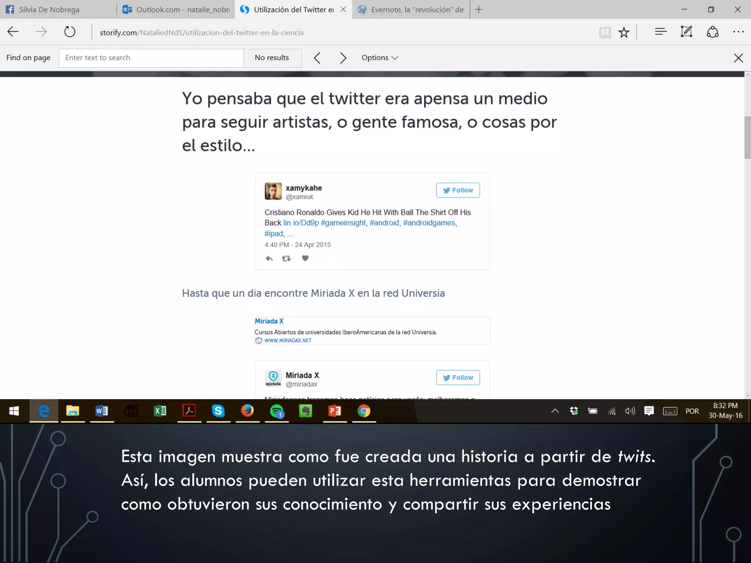Click the page vertical scrollbar thumb
Viewport: 751px width, 563px height.
(x=747, y=137)
